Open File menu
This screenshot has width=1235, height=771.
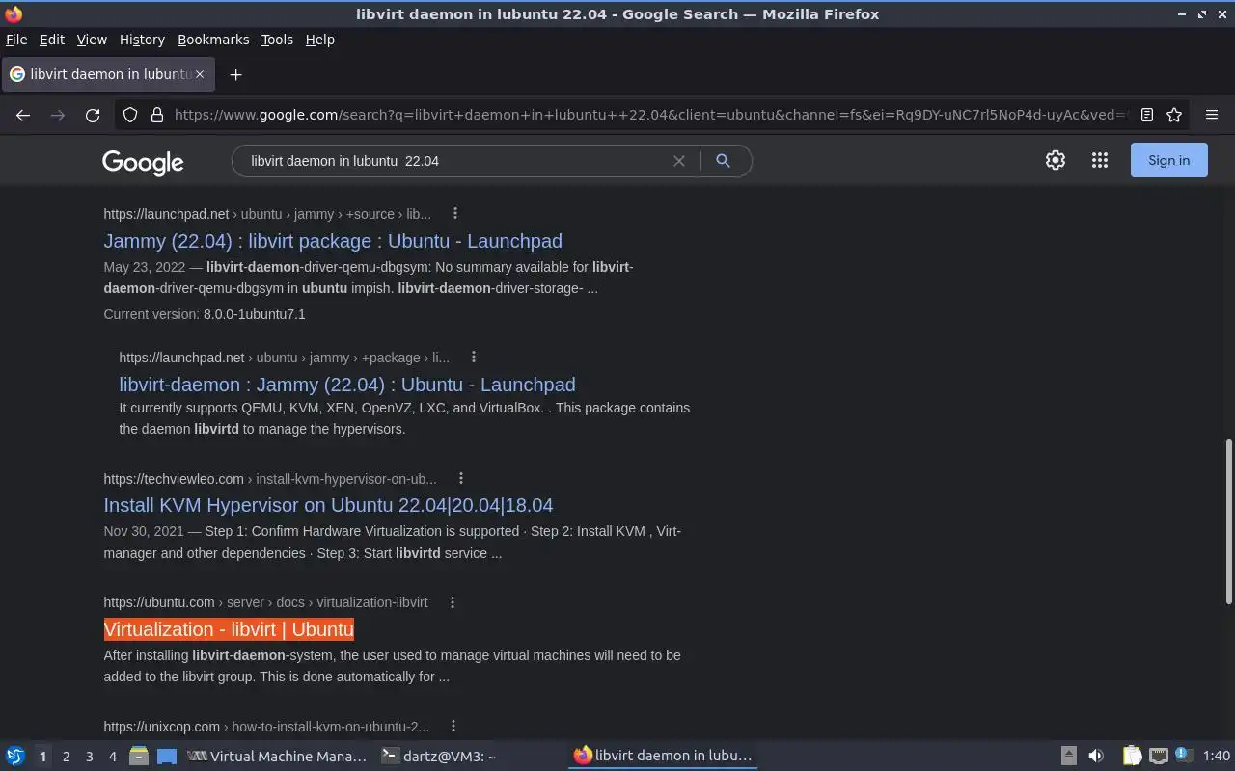point(16,40)
